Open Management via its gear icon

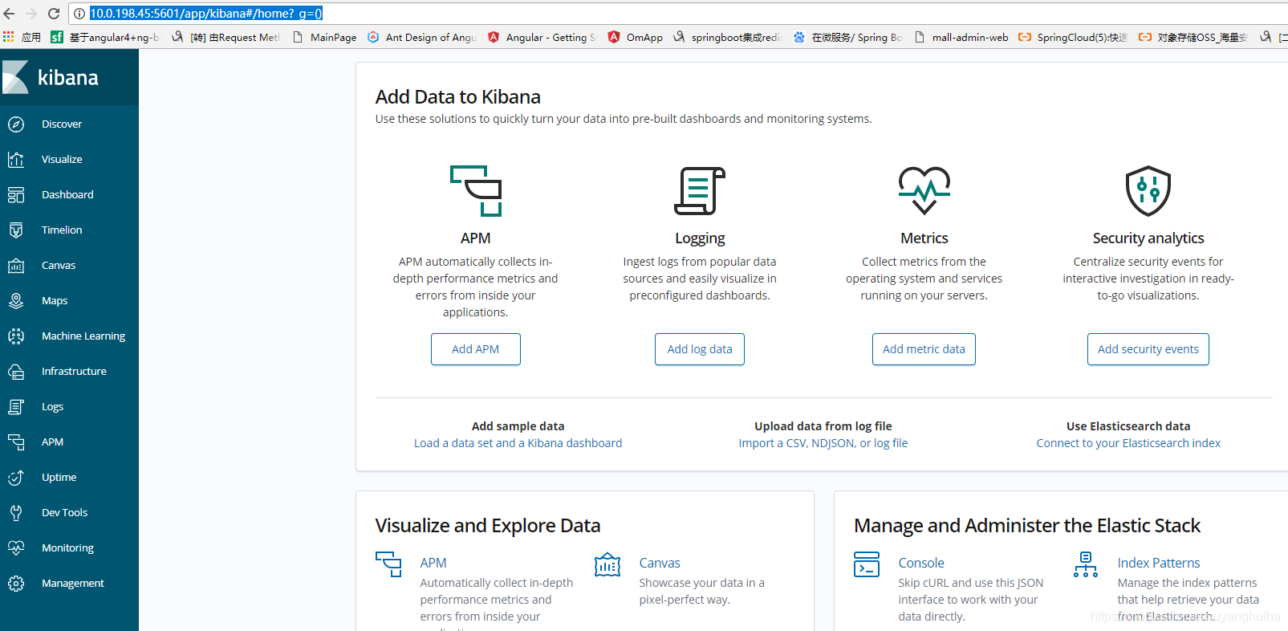point(16,584)
